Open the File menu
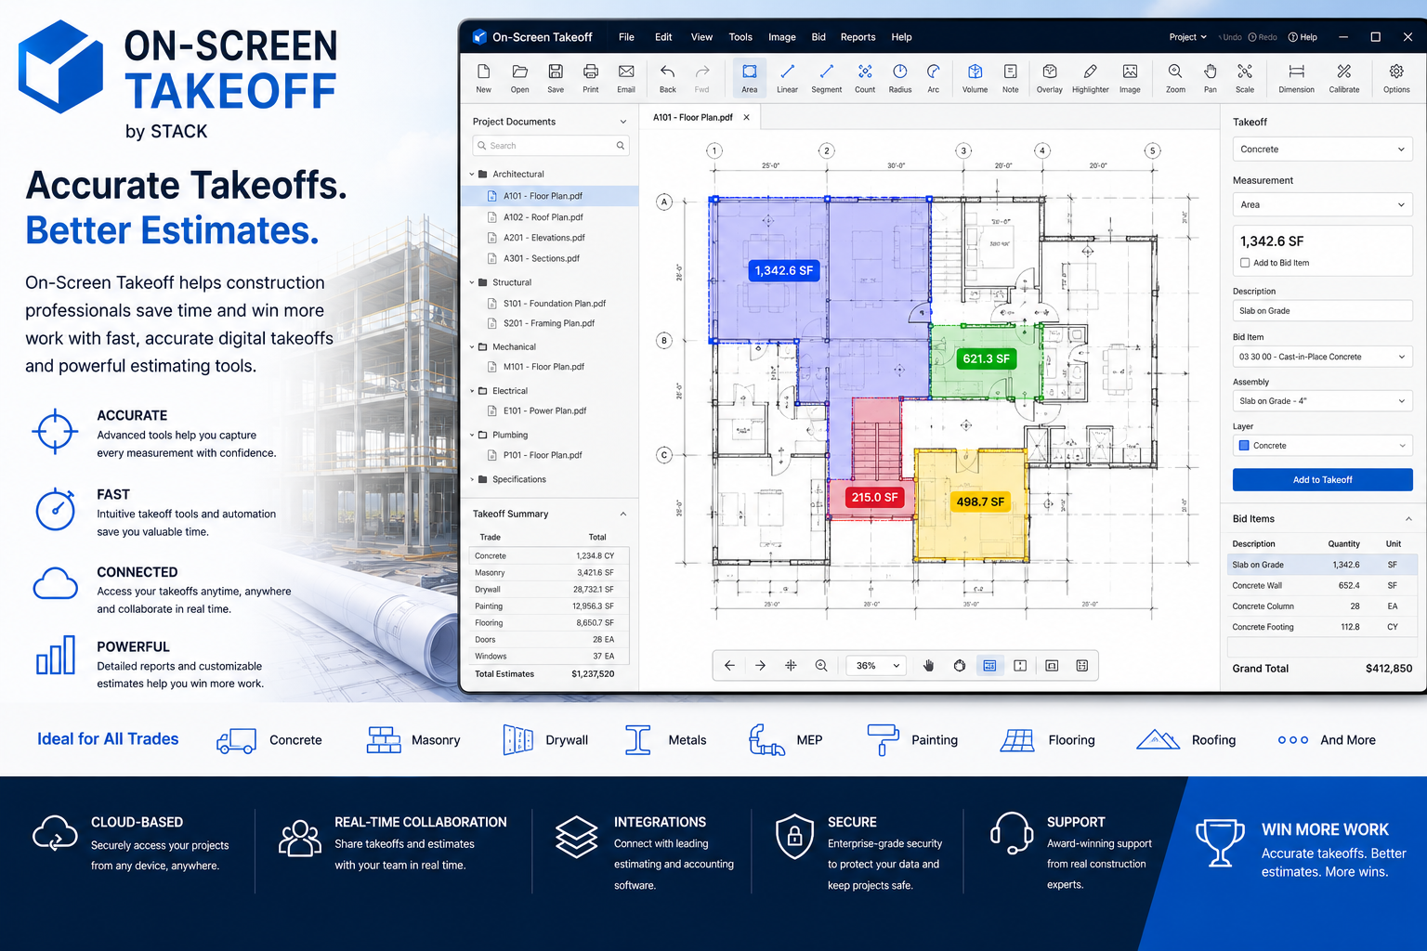The width and height of the screenshot is (1427, 951). [626, 37]
